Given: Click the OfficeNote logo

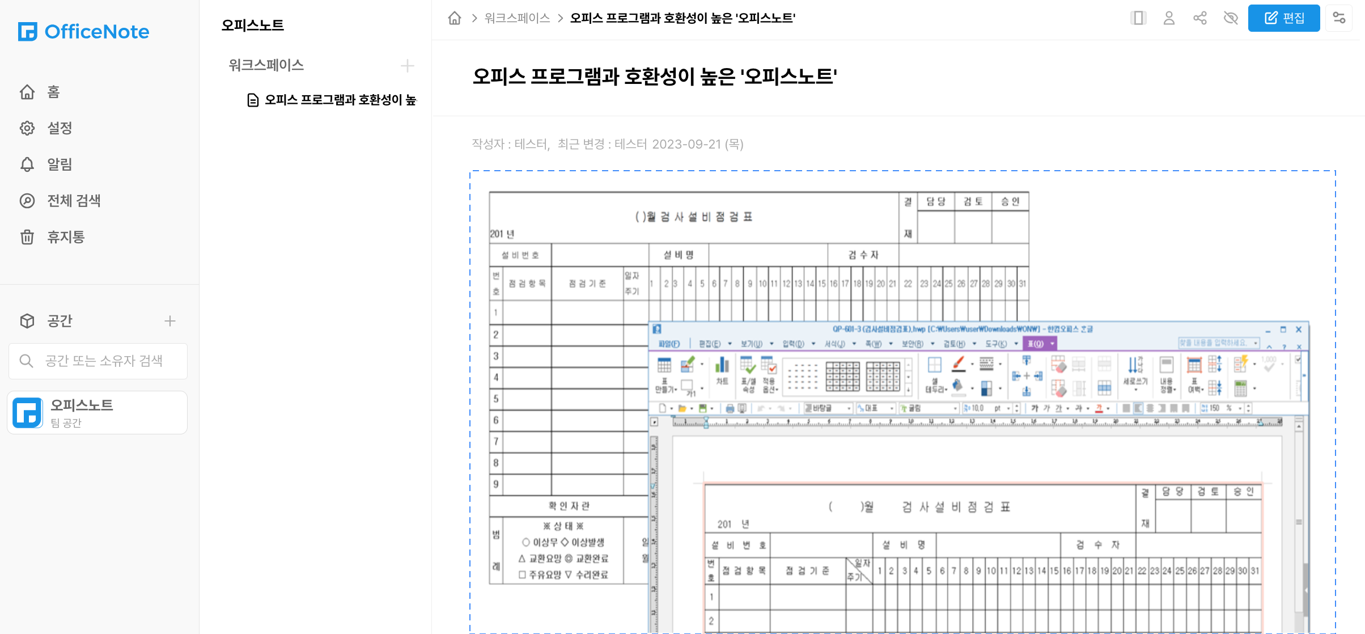Looking at the screenshot, I should [83, 32].
